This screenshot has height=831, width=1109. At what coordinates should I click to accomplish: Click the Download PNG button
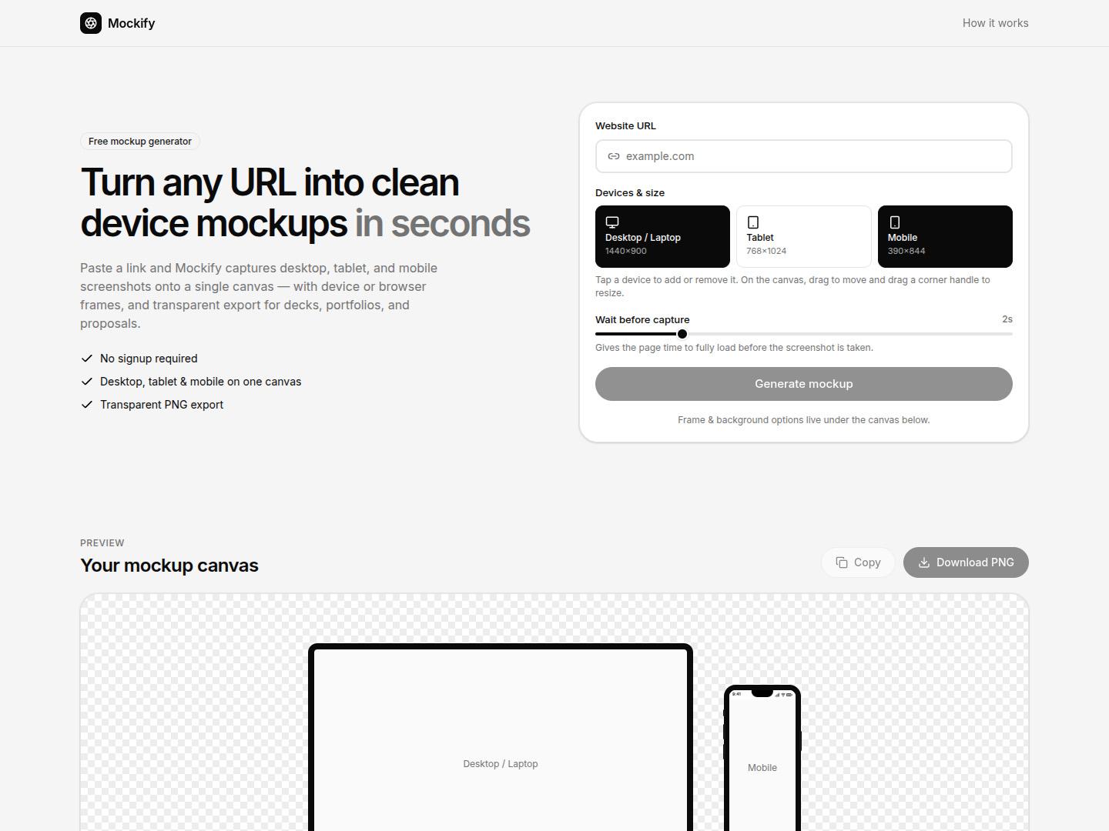point(966,562)
